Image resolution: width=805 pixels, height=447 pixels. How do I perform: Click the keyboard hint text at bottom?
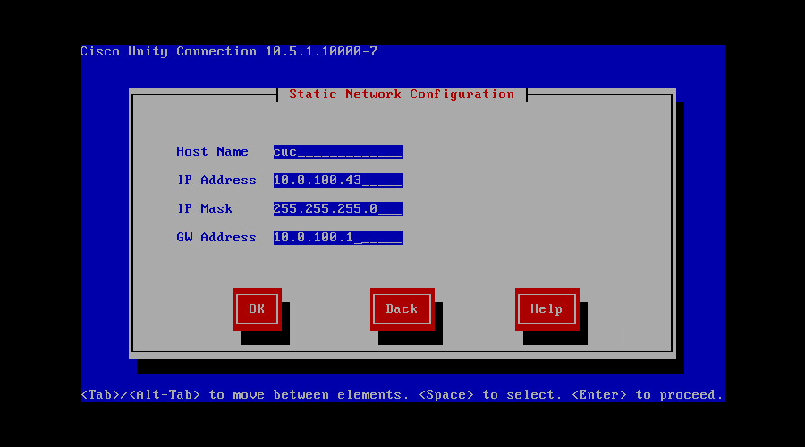(x=402, y=394)
